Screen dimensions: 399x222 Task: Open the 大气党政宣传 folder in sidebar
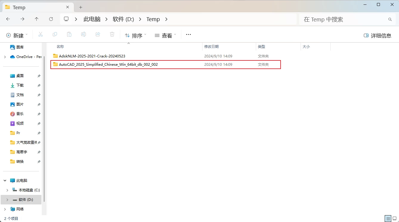tap(23, 142)
